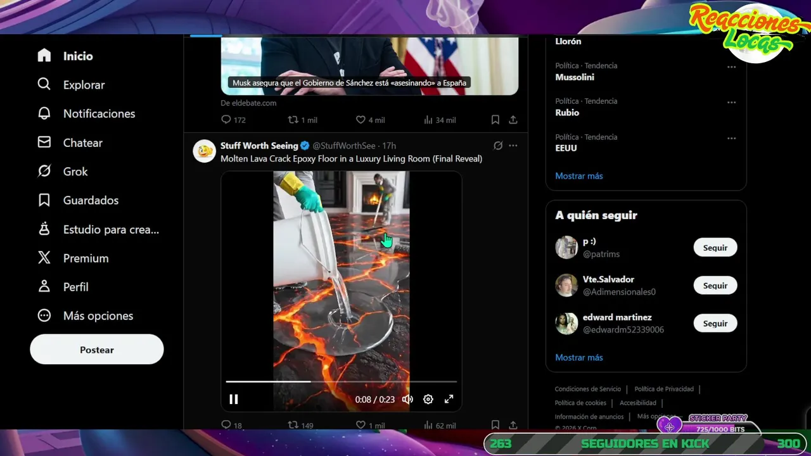
Task: Open video settings gear icon
Action: click(x=428, y=399)
